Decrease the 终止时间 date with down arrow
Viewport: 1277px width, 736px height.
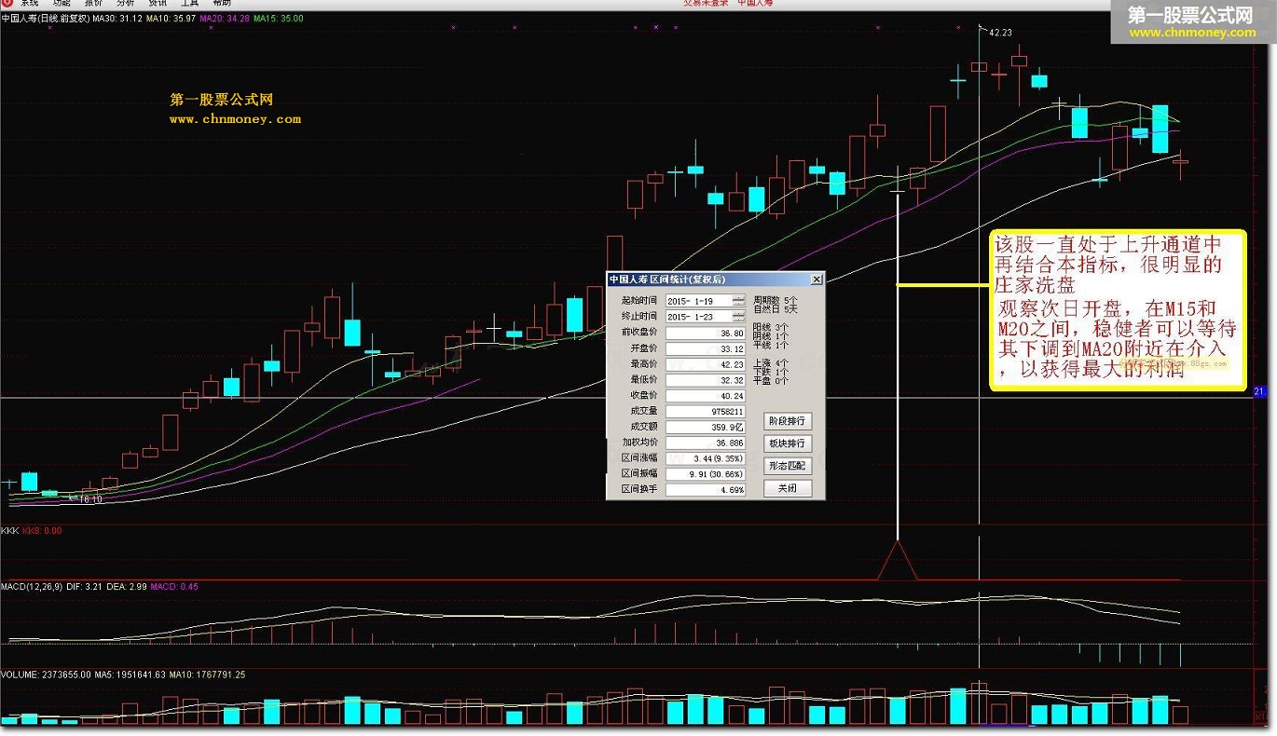[739, 320]
